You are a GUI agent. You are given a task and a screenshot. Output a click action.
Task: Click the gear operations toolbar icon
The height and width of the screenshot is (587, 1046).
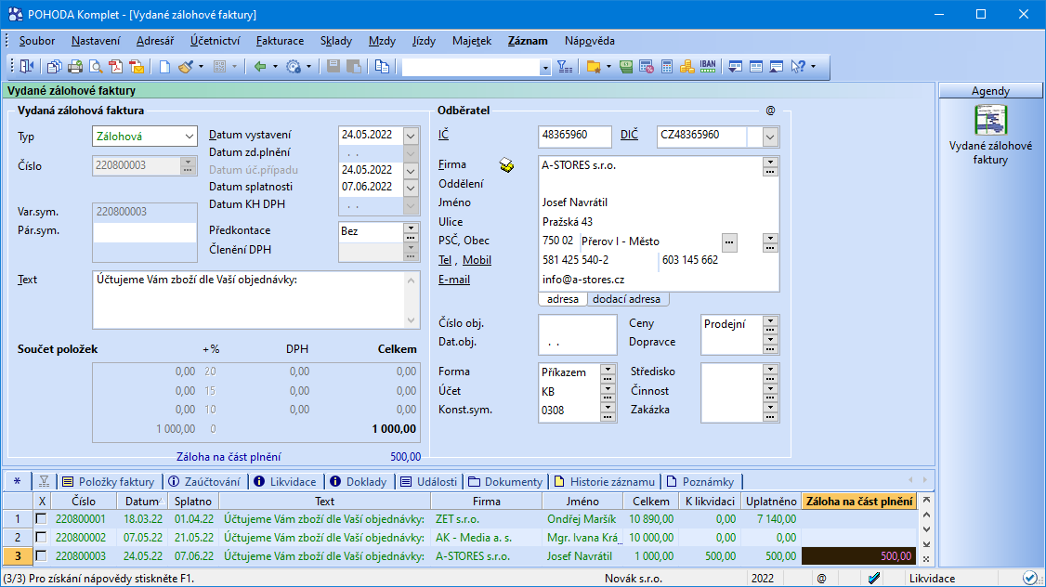[x=294, y=66]
